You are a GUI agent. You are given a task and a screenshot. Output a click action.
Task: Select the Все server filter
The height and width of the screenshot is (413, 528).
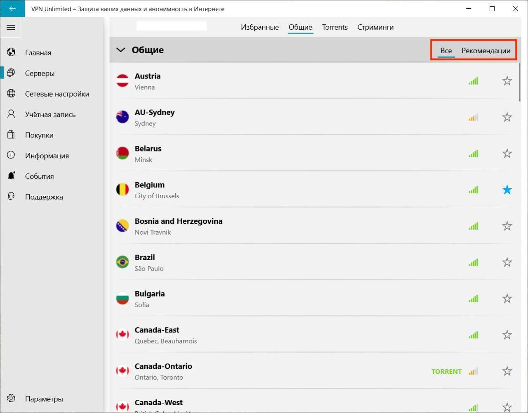tap(446, 51)
